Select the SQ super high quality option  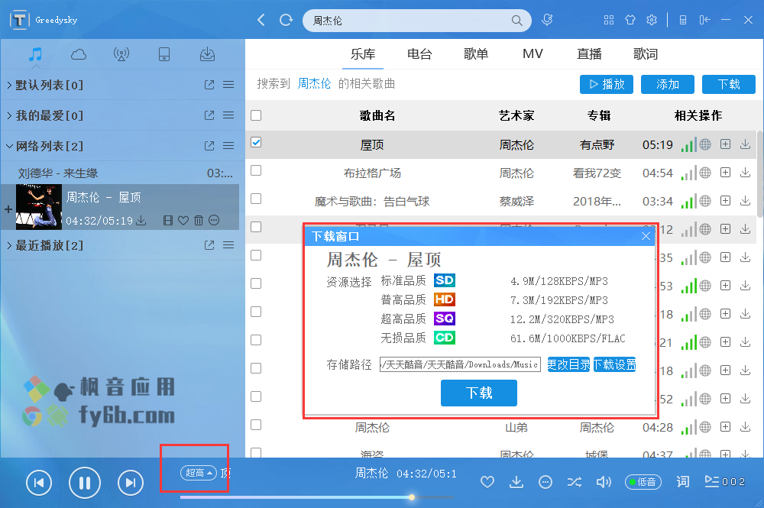(445, 319)
